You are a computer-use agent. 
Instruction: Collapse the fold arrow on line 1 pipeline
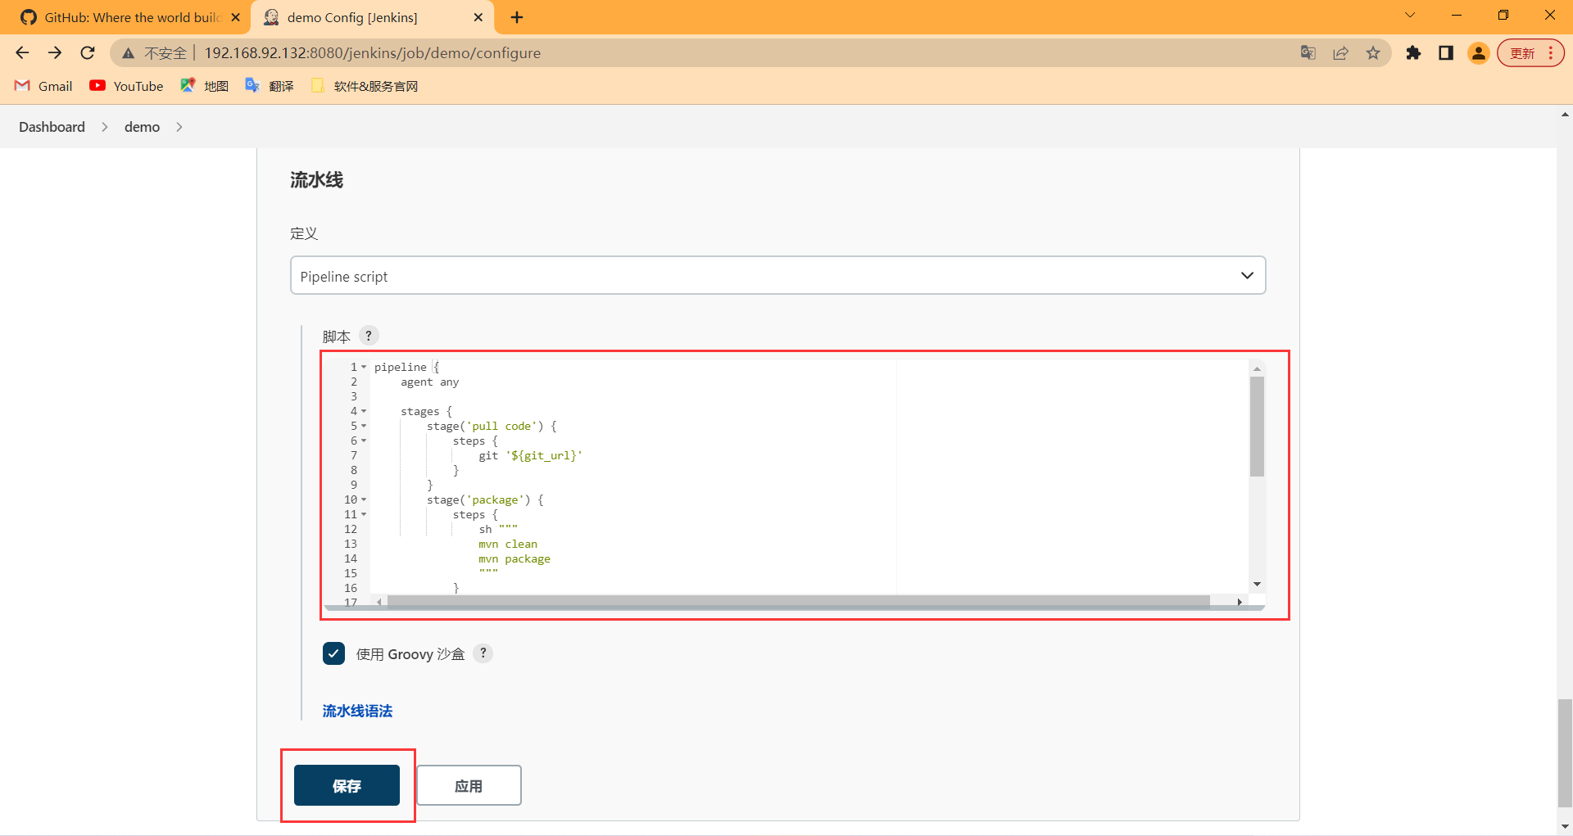click(x=364, y=367)
